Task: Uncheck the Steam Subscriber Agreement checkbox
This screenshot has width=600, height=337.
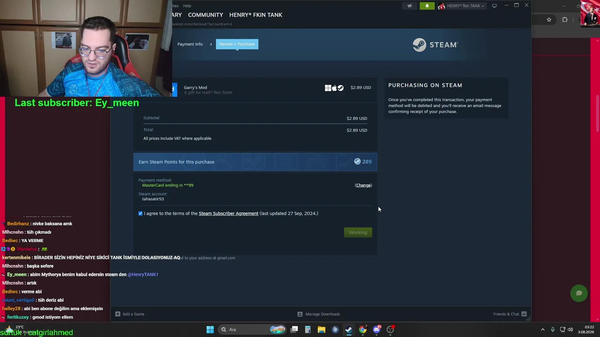Action: [140, 213]
